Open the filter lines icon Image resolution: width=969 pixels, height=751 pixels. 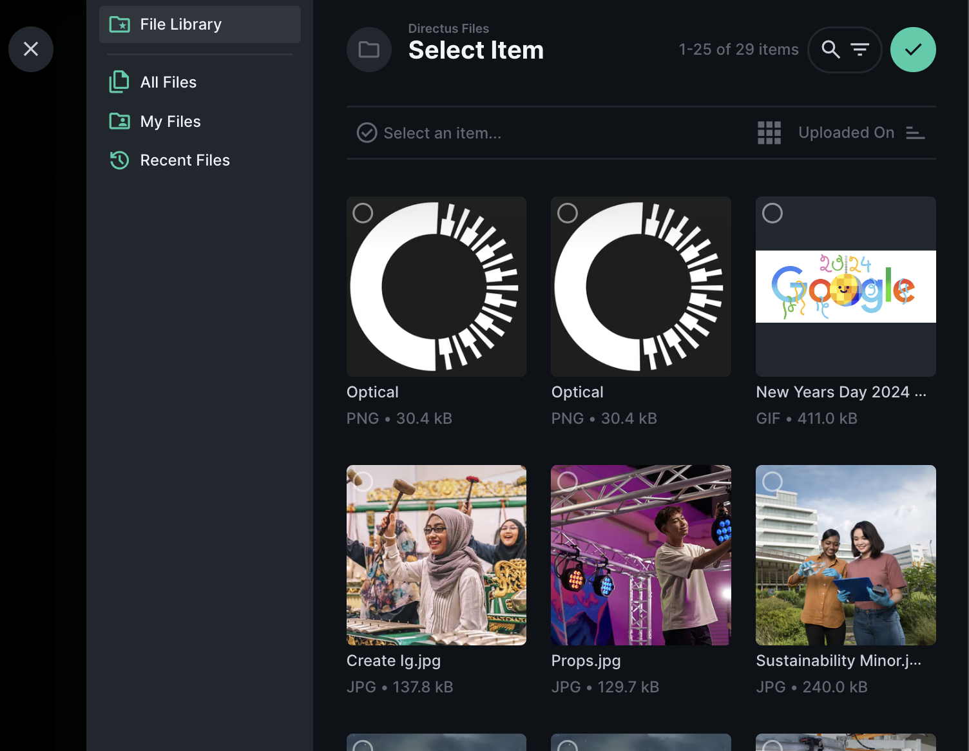tap(859, 50)
